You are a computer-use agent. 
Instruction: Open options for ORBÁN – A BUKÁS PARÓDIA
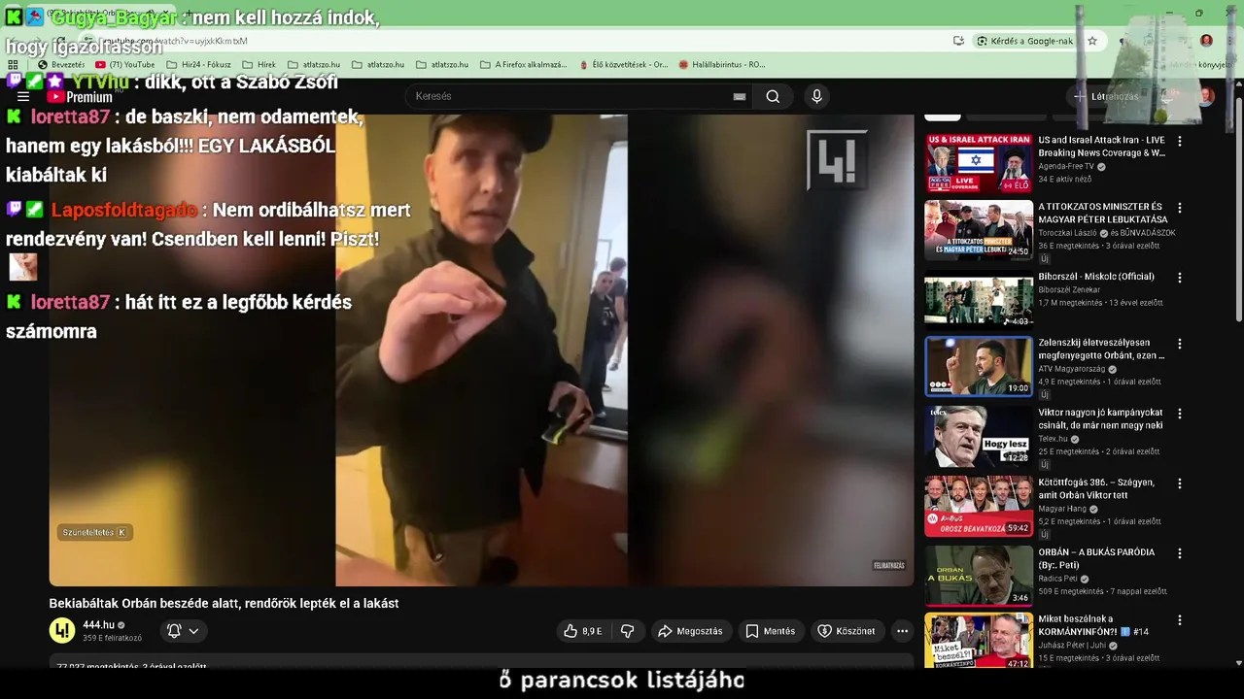pos(1180,553)
